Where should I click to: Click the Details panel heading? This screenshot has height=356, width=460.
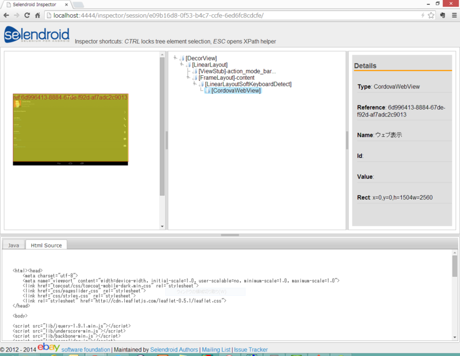pyautogui.click(x=365, y=65)
